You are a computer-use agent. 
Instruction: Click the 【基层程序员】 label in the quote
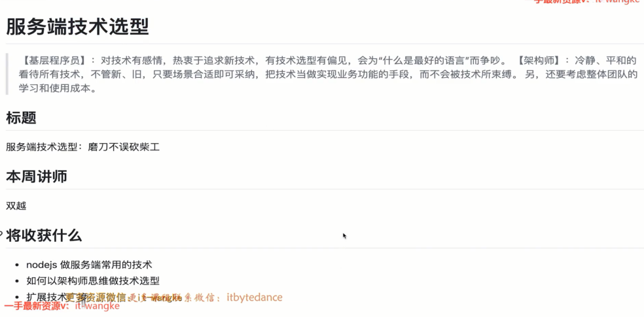(x=54, y=61)
